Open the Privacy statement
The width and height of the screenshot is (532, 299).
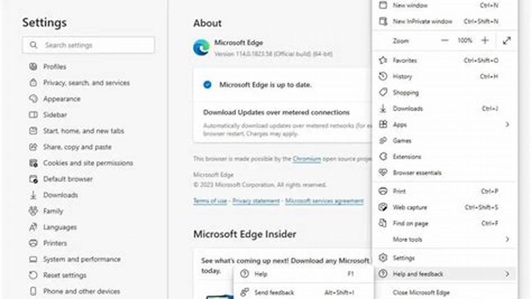pyautogui.click(x=255, y=201)
